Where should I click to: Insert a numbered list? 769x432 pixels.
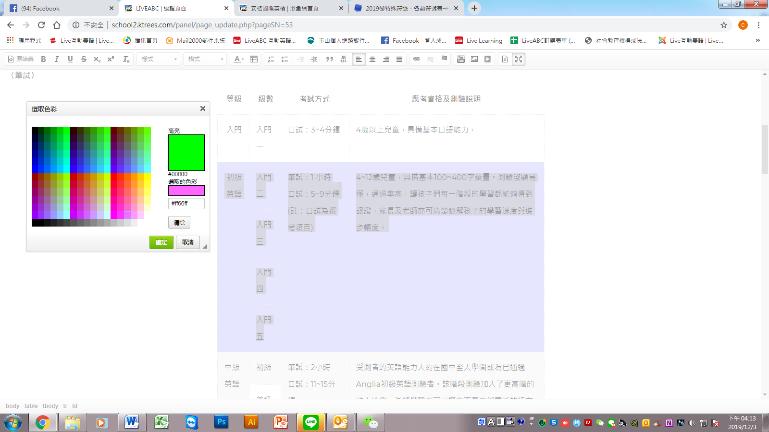(271, 59)
